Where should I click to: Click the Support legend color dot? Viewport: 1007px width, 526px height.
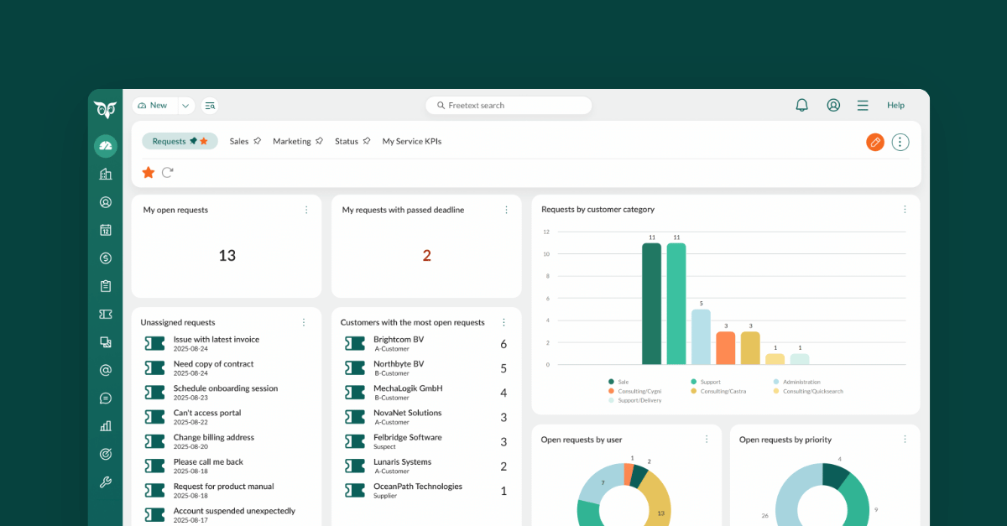(693, 382)
